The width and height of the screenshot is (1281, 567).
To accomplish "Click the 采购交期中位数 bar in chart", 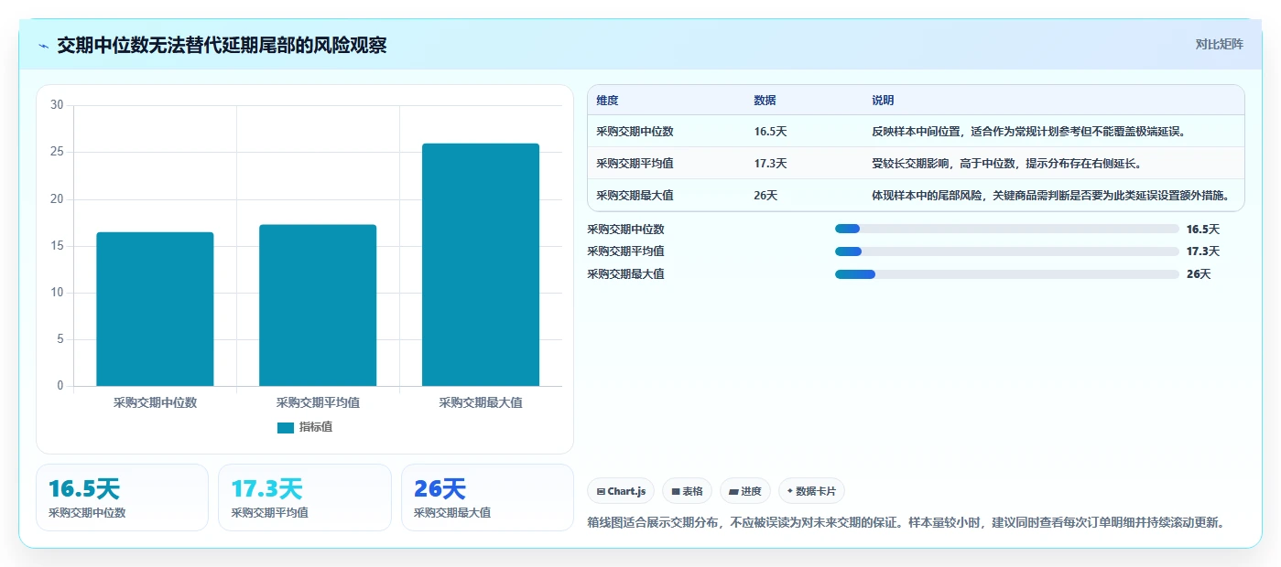I will click(155, 309).
